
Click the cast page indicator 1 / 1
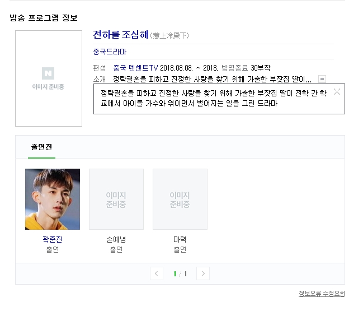180,273
